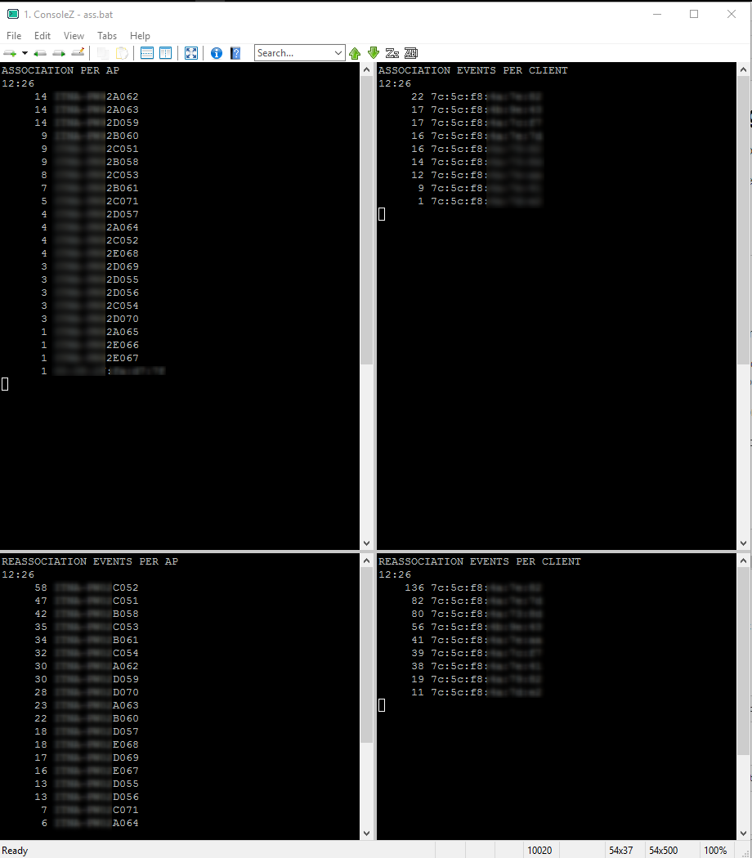The height and width of the screenshot is (858, 752).
Task: Click scrollbar thumb of Reassociation Events Per AP pane
Action: click(367, 655)
